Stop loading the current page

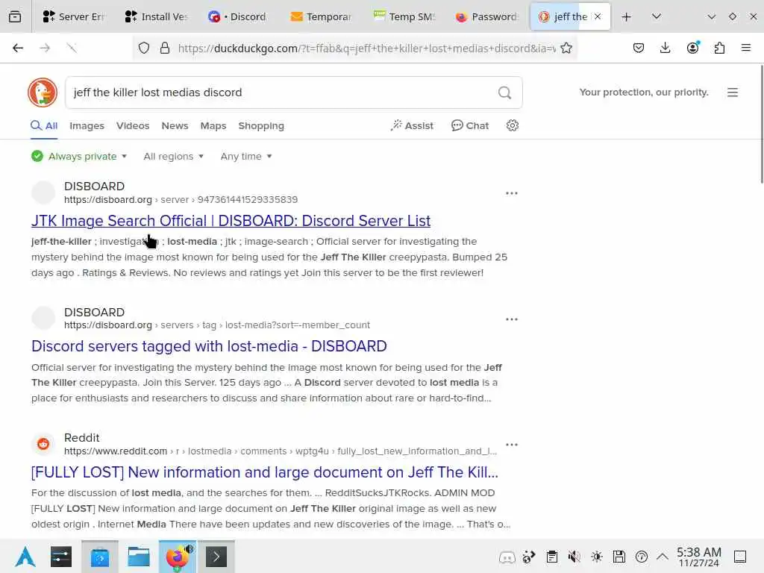(x=72, y=48)
